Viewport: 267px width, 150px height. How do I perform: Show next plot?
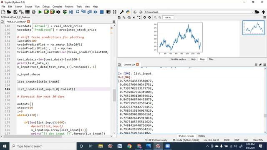(x=149, y=17)
